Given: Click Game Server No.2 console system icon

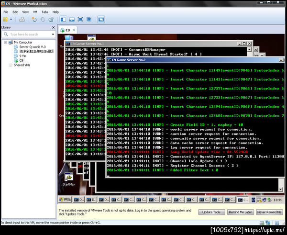Looking at the screenshot, I should pos(109,60).
